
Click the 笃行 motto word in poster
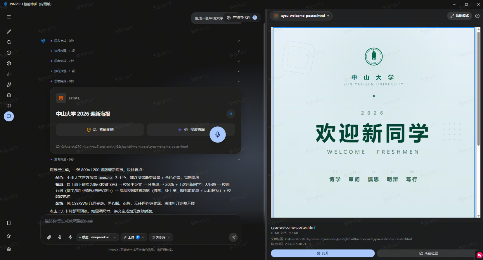pos(411,179)
